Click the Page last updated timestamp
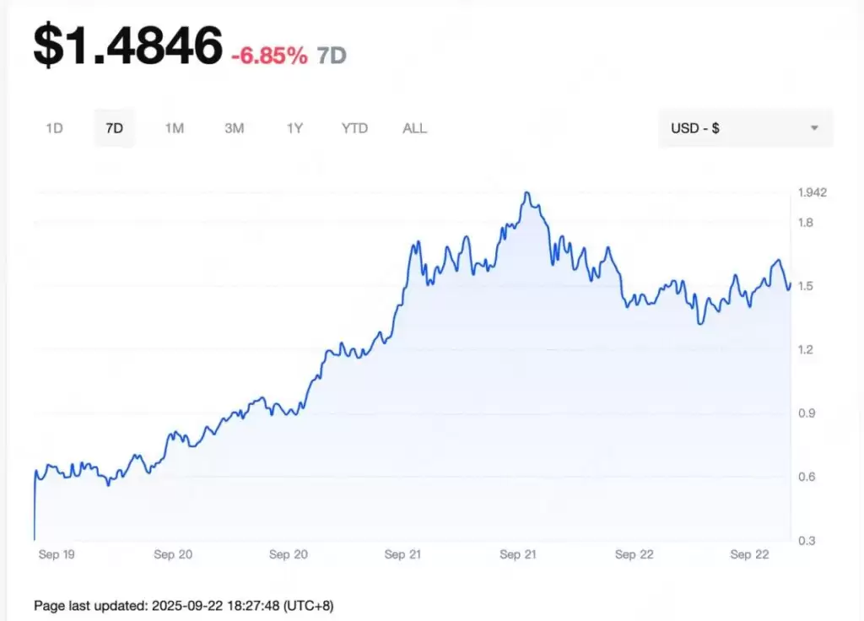Viewport: 864px width, 621px height. [189, 605]
